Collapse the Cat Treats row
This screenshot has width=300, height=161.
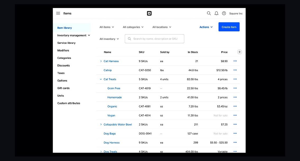(101, 79)
